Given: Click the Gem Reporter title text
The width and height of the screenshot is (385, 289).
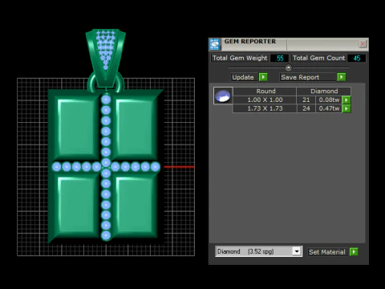Looking at the screenshot, I should 250,42.
